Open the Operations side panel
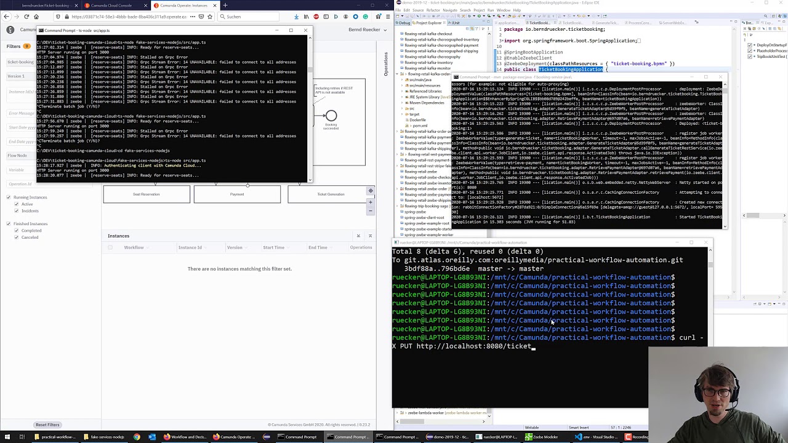788x443 pixels. point(386,64)
